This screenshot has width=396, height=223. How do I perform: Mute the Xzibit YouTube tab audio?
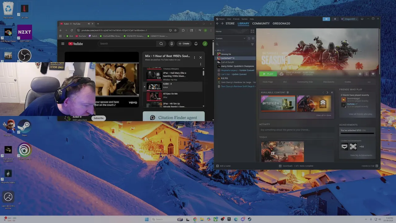88,24
